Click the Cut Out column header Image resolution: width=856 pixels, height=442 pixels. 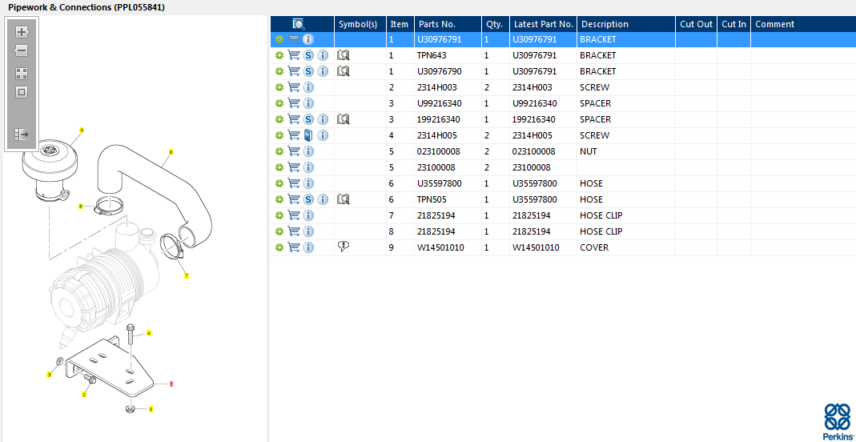[696, 24]
